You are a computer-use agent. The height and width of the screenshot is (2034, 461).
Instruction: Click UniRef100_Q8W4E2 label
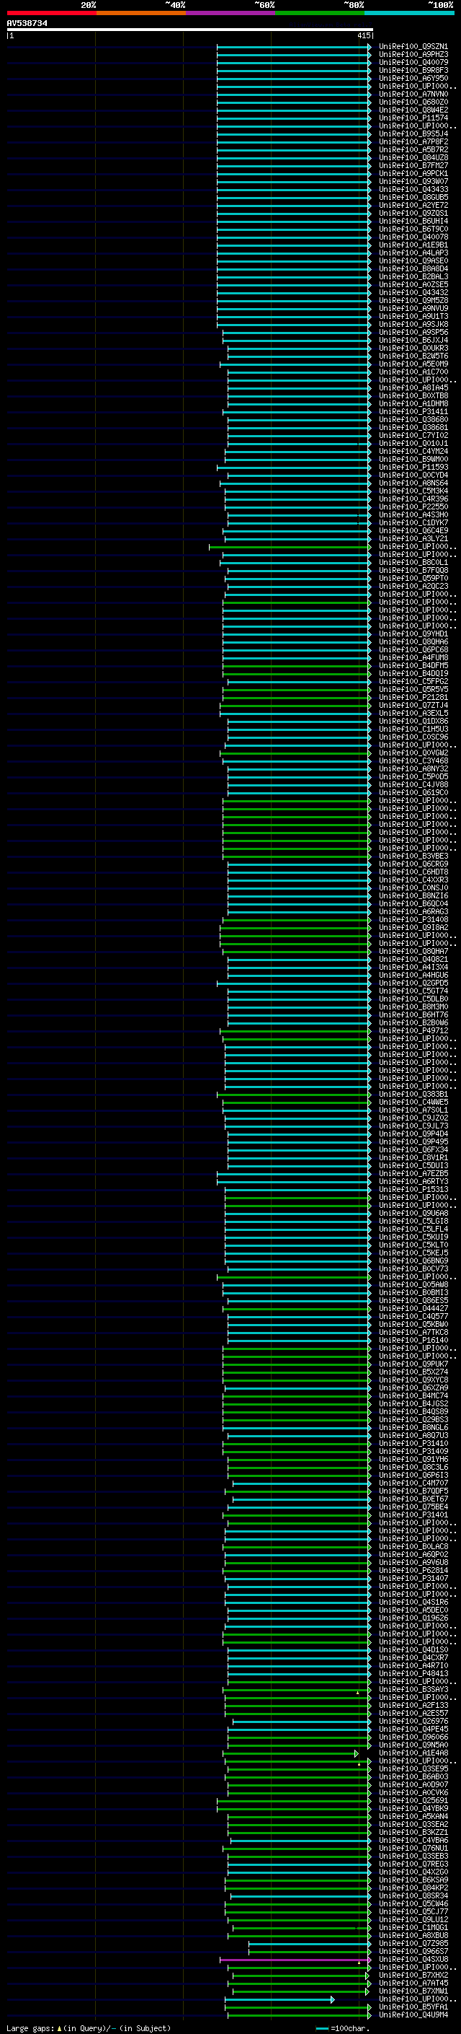(413, 110)
